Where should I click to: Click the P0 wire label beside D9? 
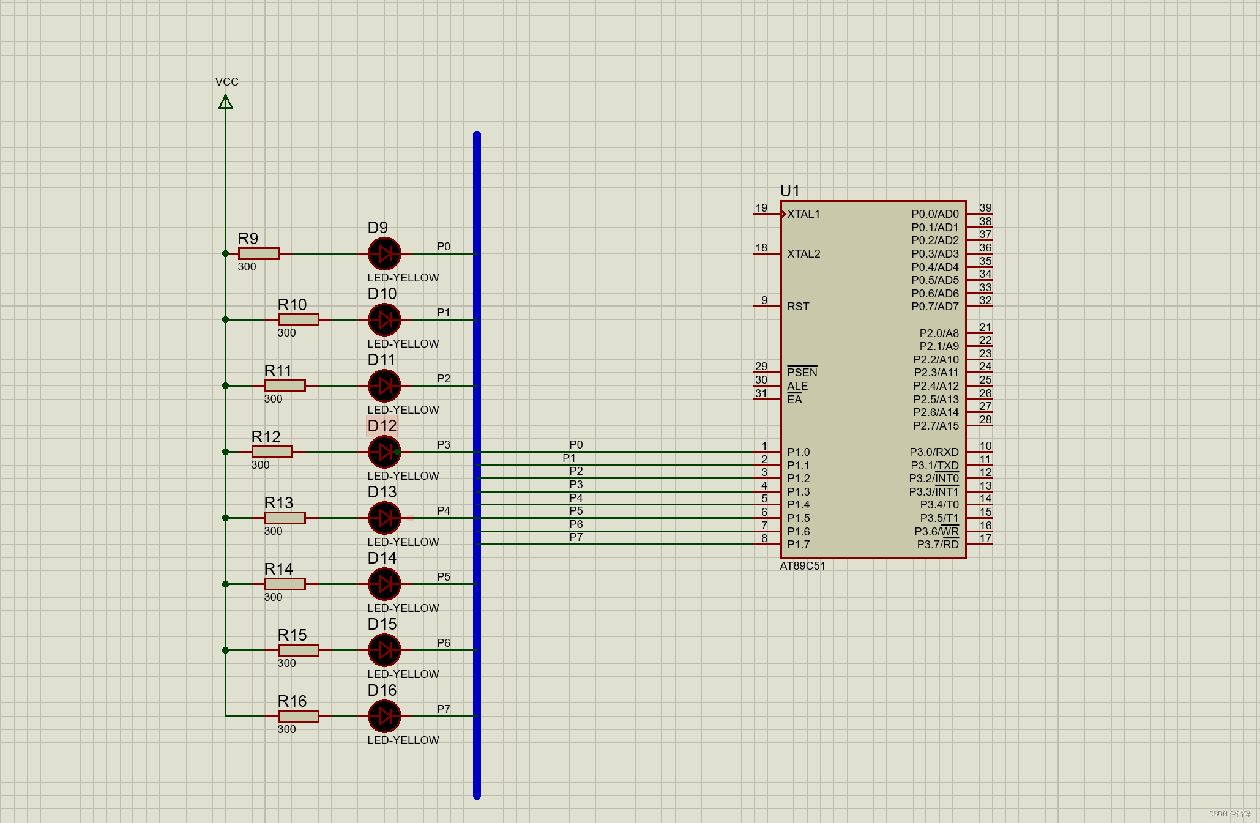click(444, 247)
